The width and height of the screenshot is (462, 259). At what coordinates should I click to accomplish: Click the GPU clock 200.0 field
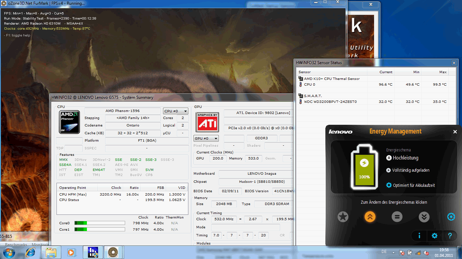(x=218, y=158)
